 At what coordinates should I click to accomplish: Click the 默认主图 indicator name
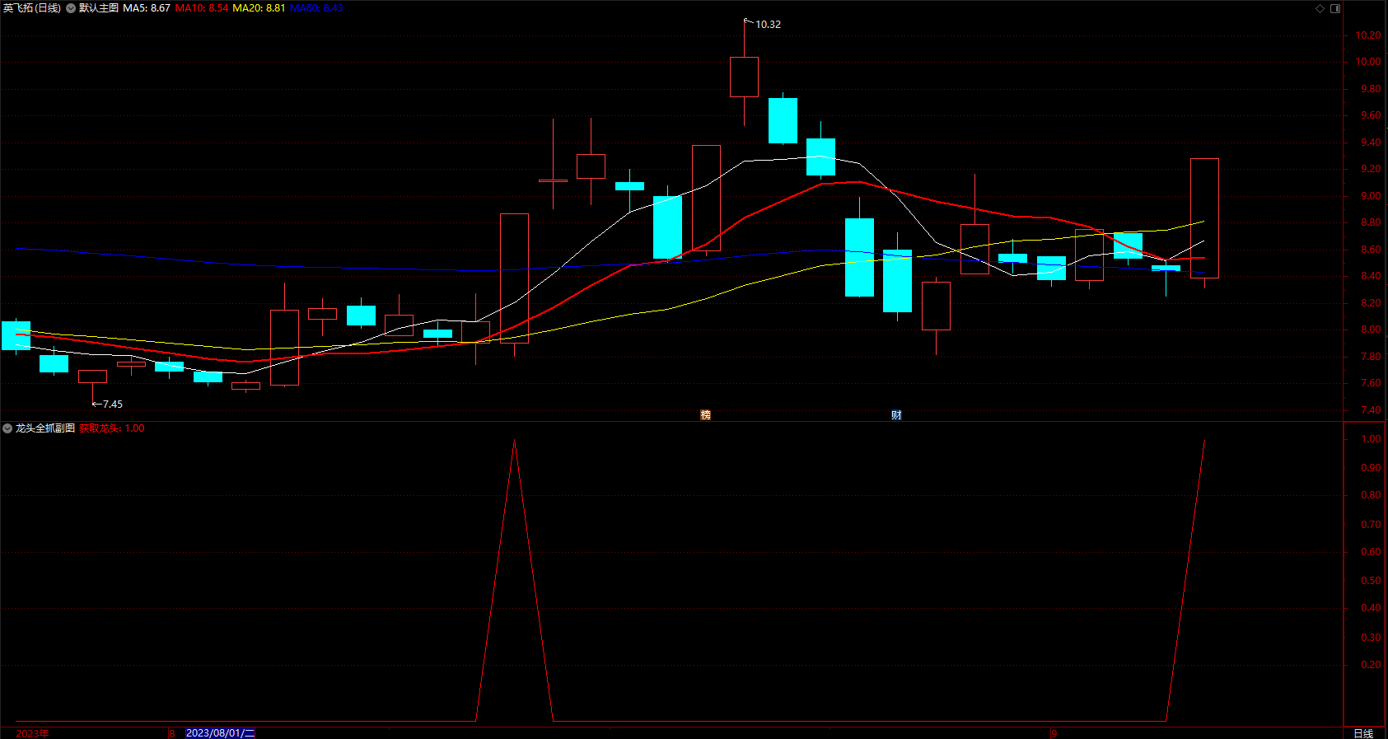[99, 8]
